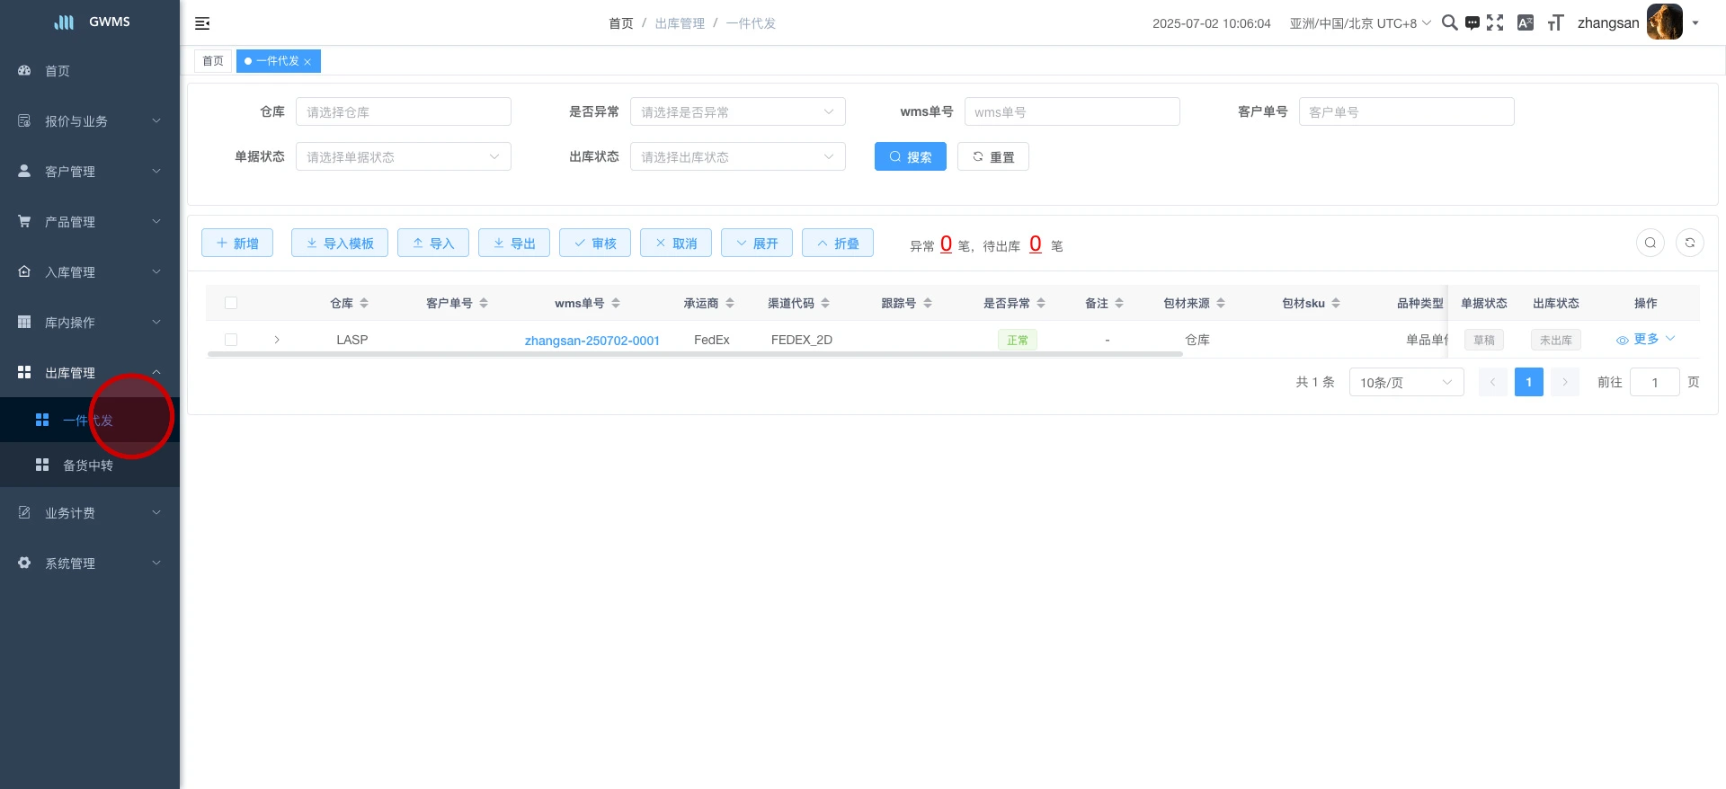Click the blue 搜索 button
1726x789 pixels.
point(910,157)
